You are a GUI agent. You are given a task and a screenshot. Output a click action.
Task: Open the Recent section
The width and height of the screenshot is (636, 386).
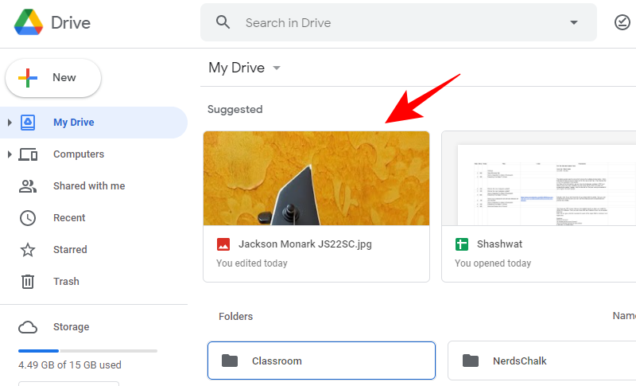point(69,218)
